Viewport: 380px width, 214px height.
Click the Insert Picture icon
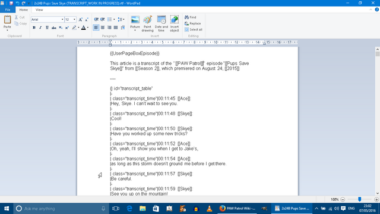pyautogui.click(x=135, y=20)
